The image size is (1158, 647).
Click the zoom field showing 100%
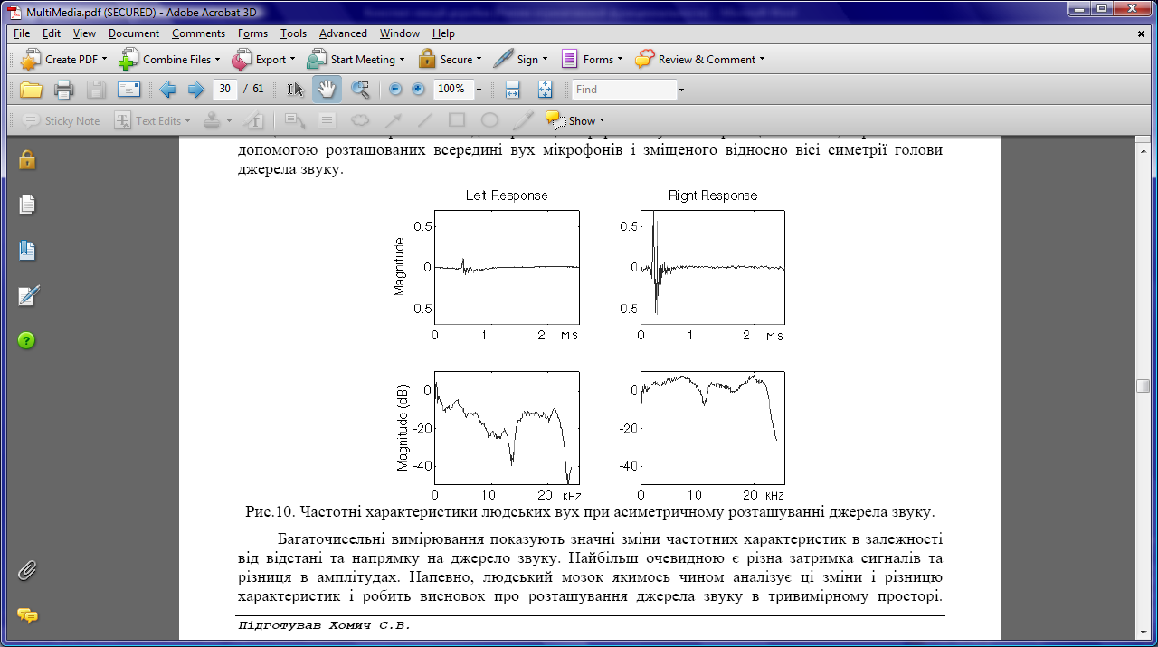[451, 90]
